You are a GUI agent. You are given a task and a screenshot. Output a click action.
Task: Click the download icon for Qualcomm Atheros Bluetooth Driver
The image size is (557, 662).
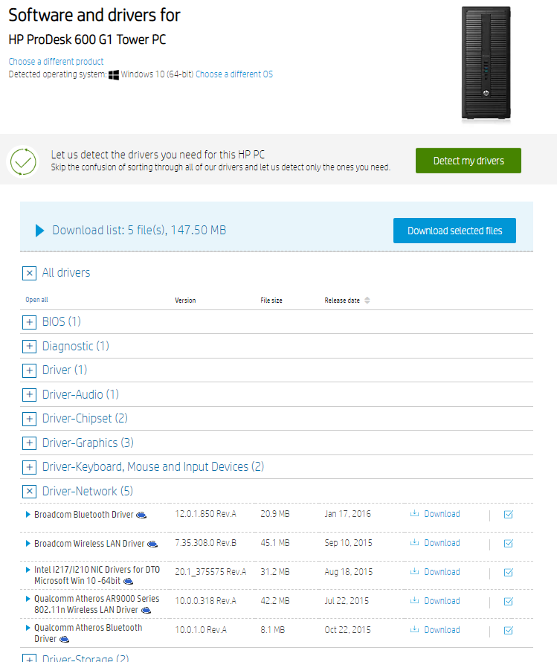[414, 629]
